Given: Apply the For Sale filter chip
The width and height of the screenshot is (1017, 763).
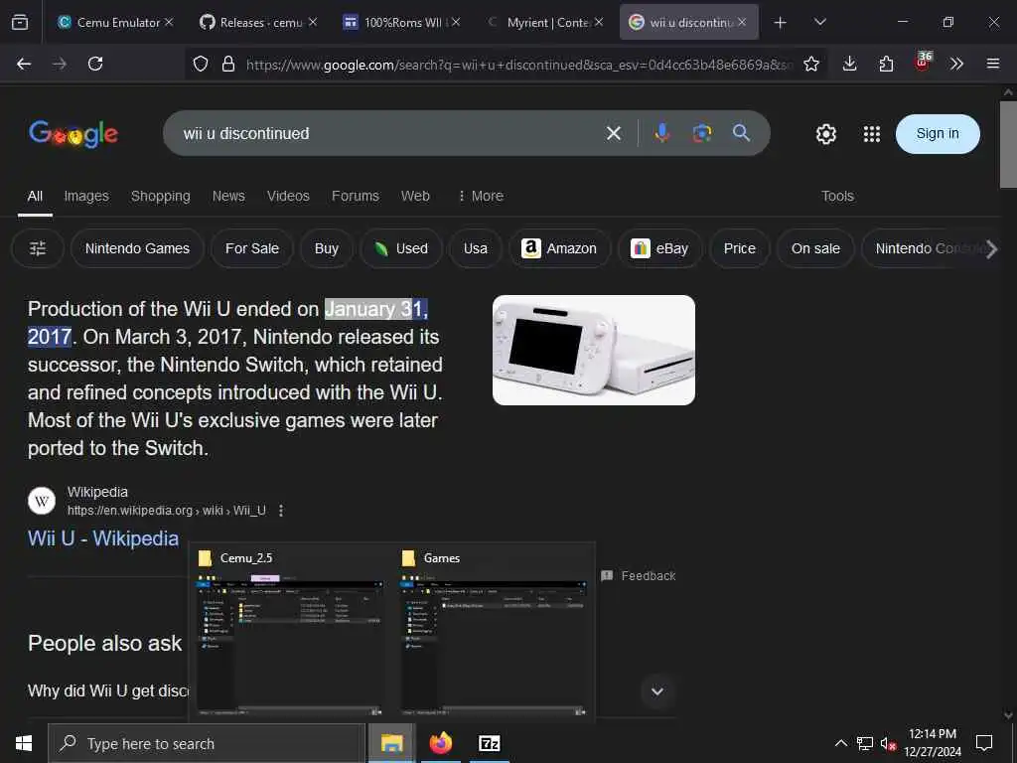Looking at the screenshot, I should click(252, 248).
